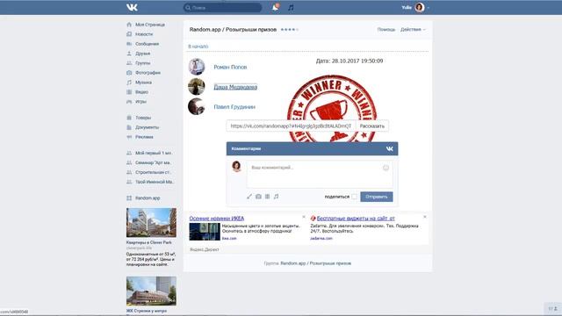Expand the Действия dropdown

point(413,29)
